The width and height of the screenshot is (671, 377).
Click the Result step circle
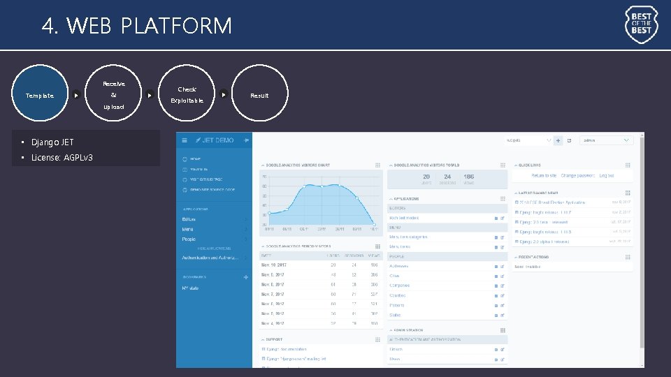point(260,93)
